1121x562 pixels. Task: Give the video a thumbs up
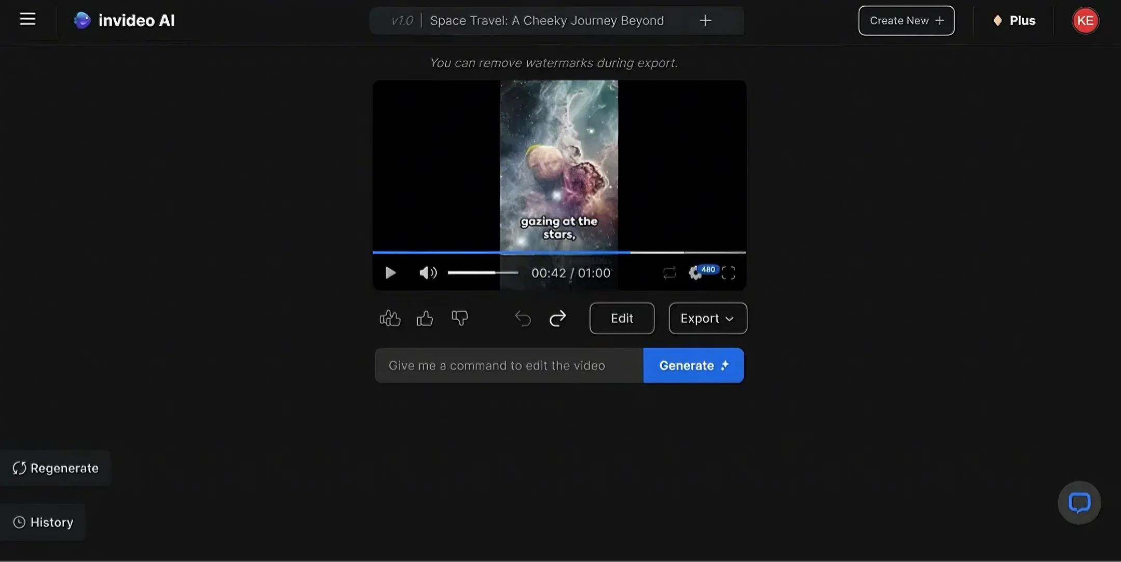point(424,318)
